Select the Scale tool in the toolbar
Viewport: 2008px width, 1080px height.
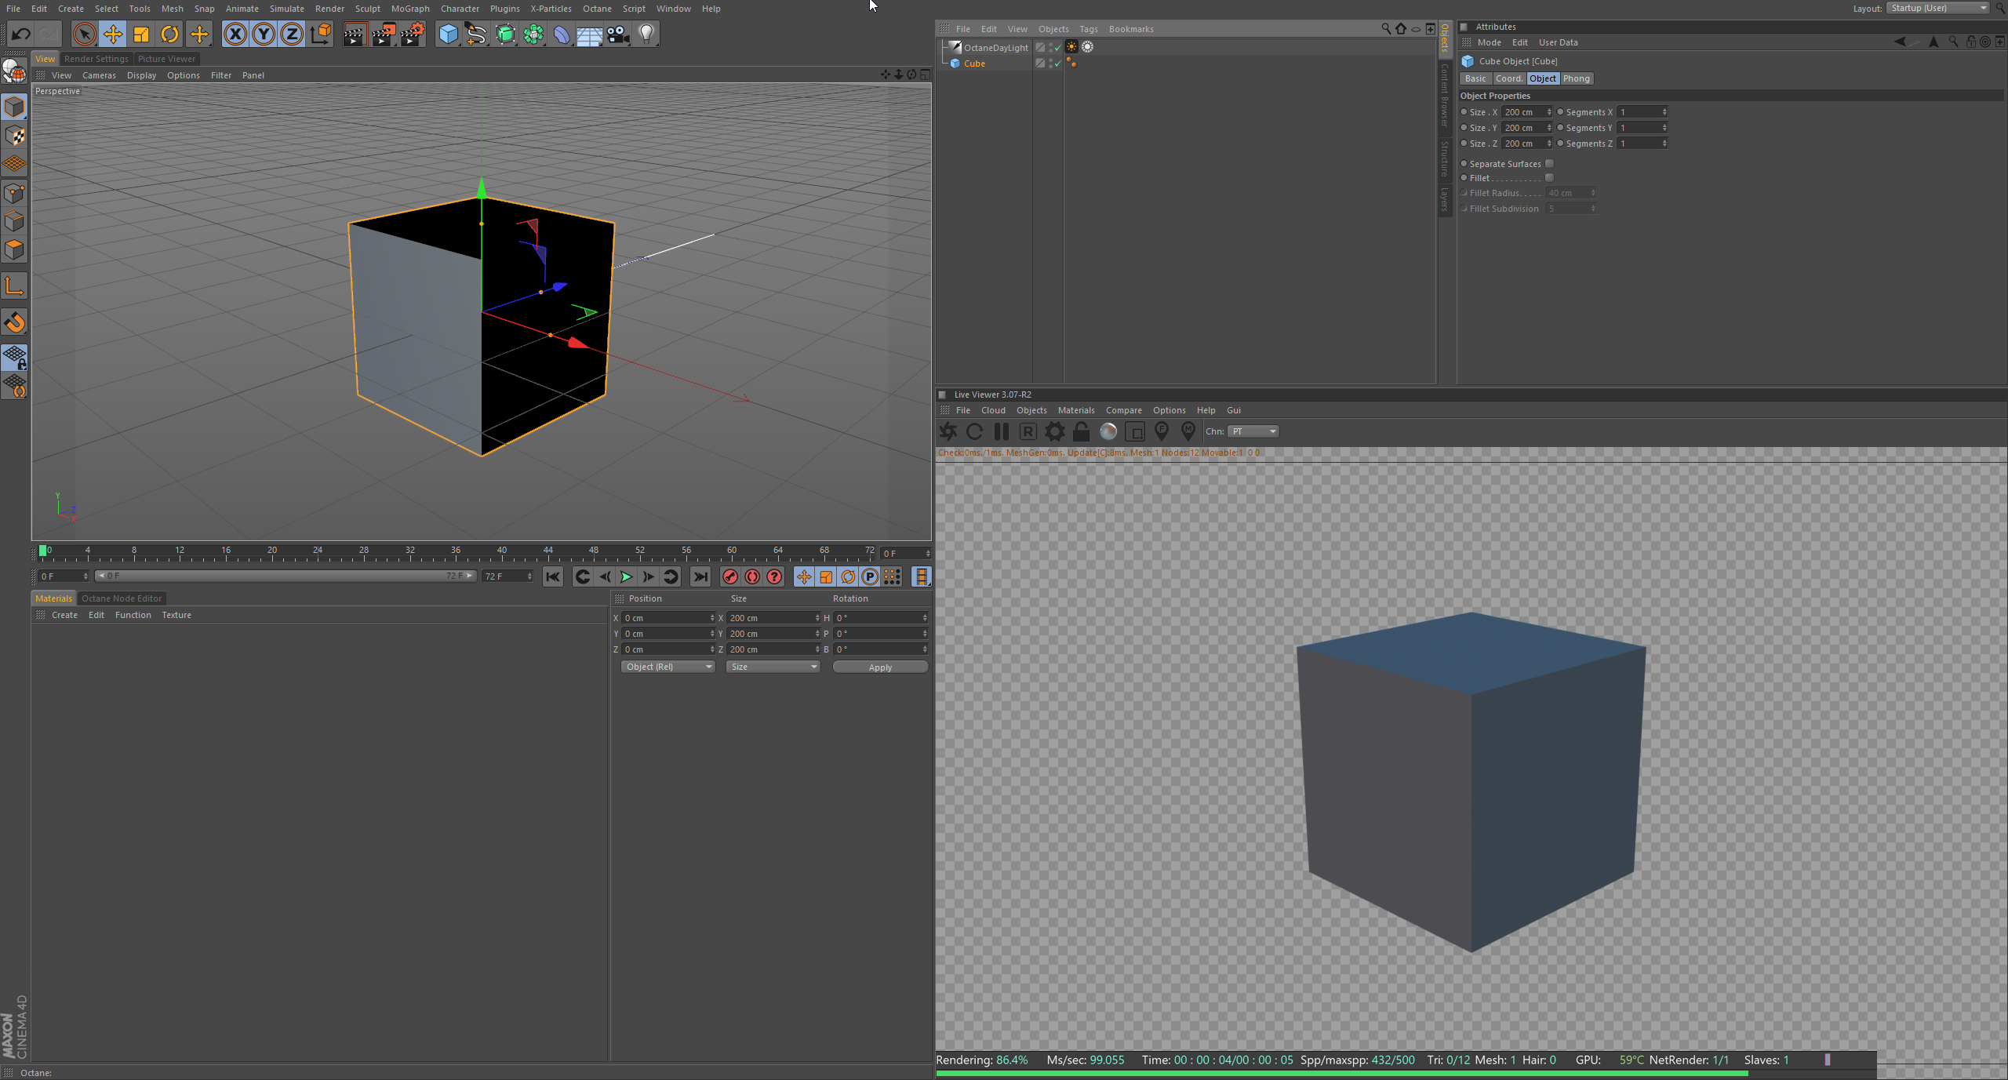click(141, 34)
